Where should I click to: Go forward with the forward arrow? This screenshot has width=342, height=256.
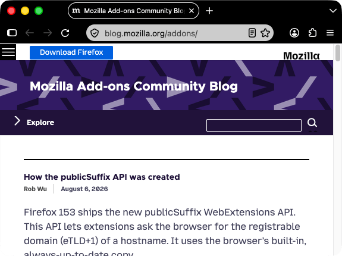pos(48,33)
